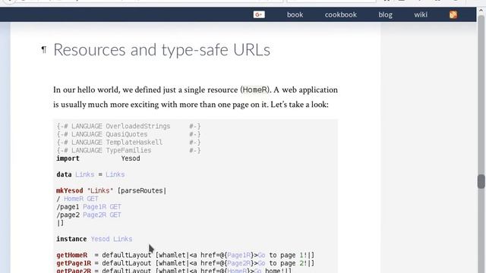Click the /page2 Page2R GET route line
This screenshot has width=486, height=273.
pos(89,215)
